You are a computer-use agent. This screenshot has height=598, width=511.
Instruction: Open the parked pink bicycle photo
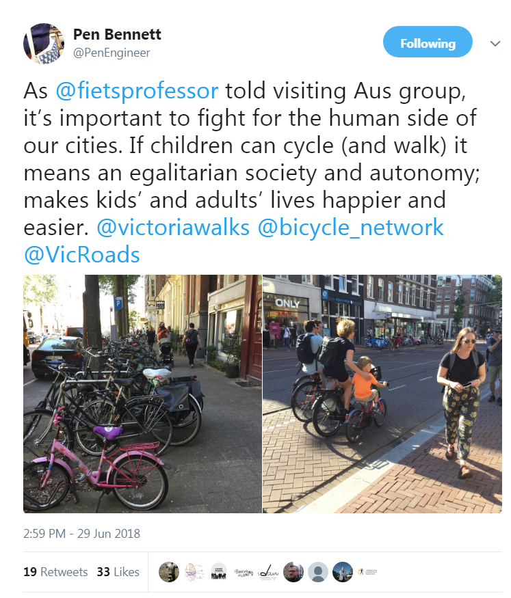point(142,394)
